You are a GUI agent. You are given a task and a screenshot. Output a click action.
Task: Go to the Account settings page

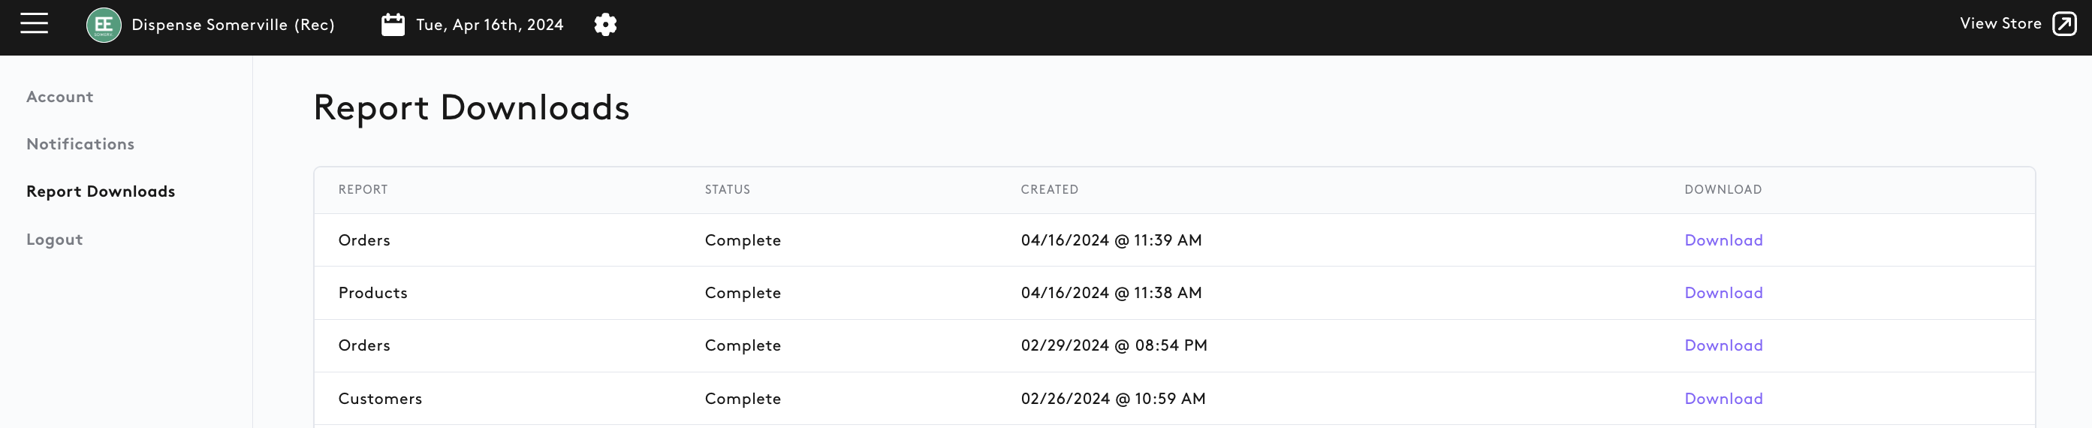(60, 97)
